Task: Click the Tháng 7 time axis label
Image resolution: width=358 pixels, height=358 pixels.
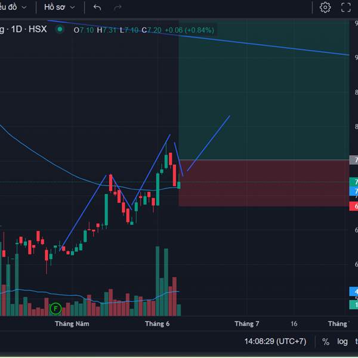Action: tap(247, 324)
